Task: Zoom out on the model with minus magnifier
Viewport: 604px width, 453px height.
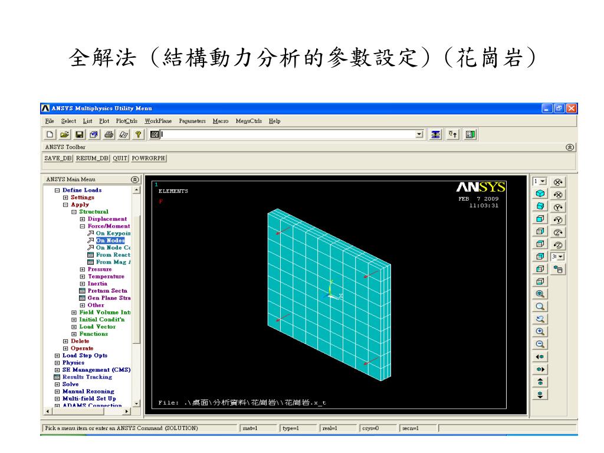Action: [540, 344]
